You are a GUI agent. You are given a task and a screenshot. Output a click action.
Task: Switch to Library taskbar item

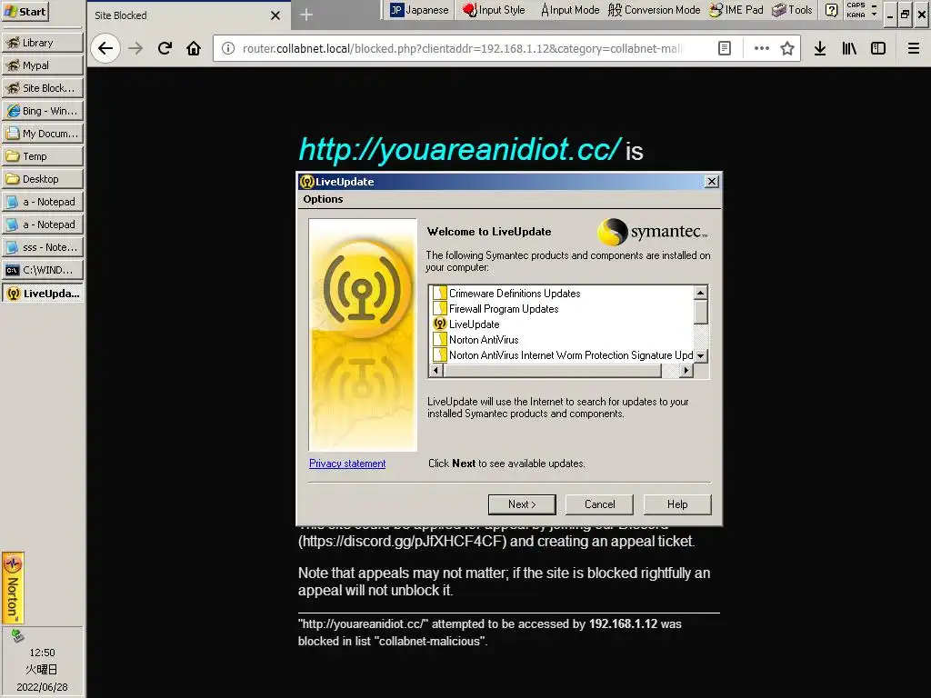(43, 43)
